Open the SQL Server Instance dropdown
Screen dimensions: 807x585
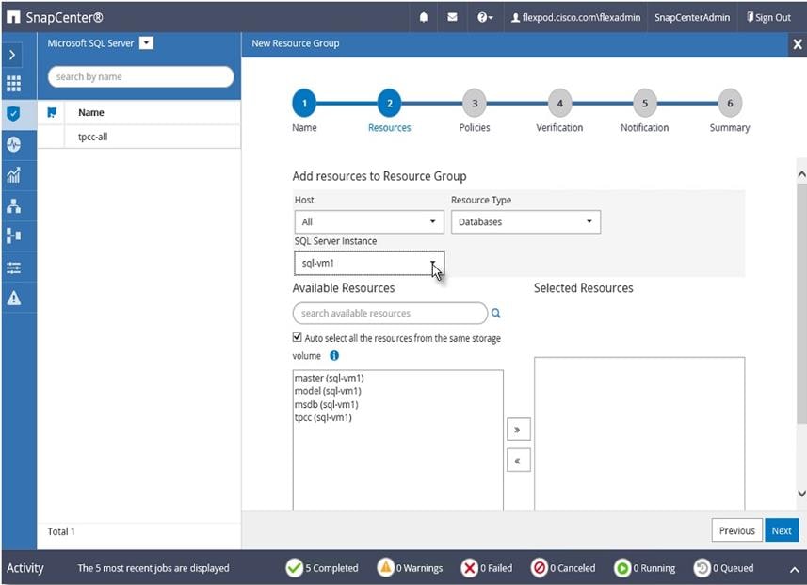tap(369, 263)
